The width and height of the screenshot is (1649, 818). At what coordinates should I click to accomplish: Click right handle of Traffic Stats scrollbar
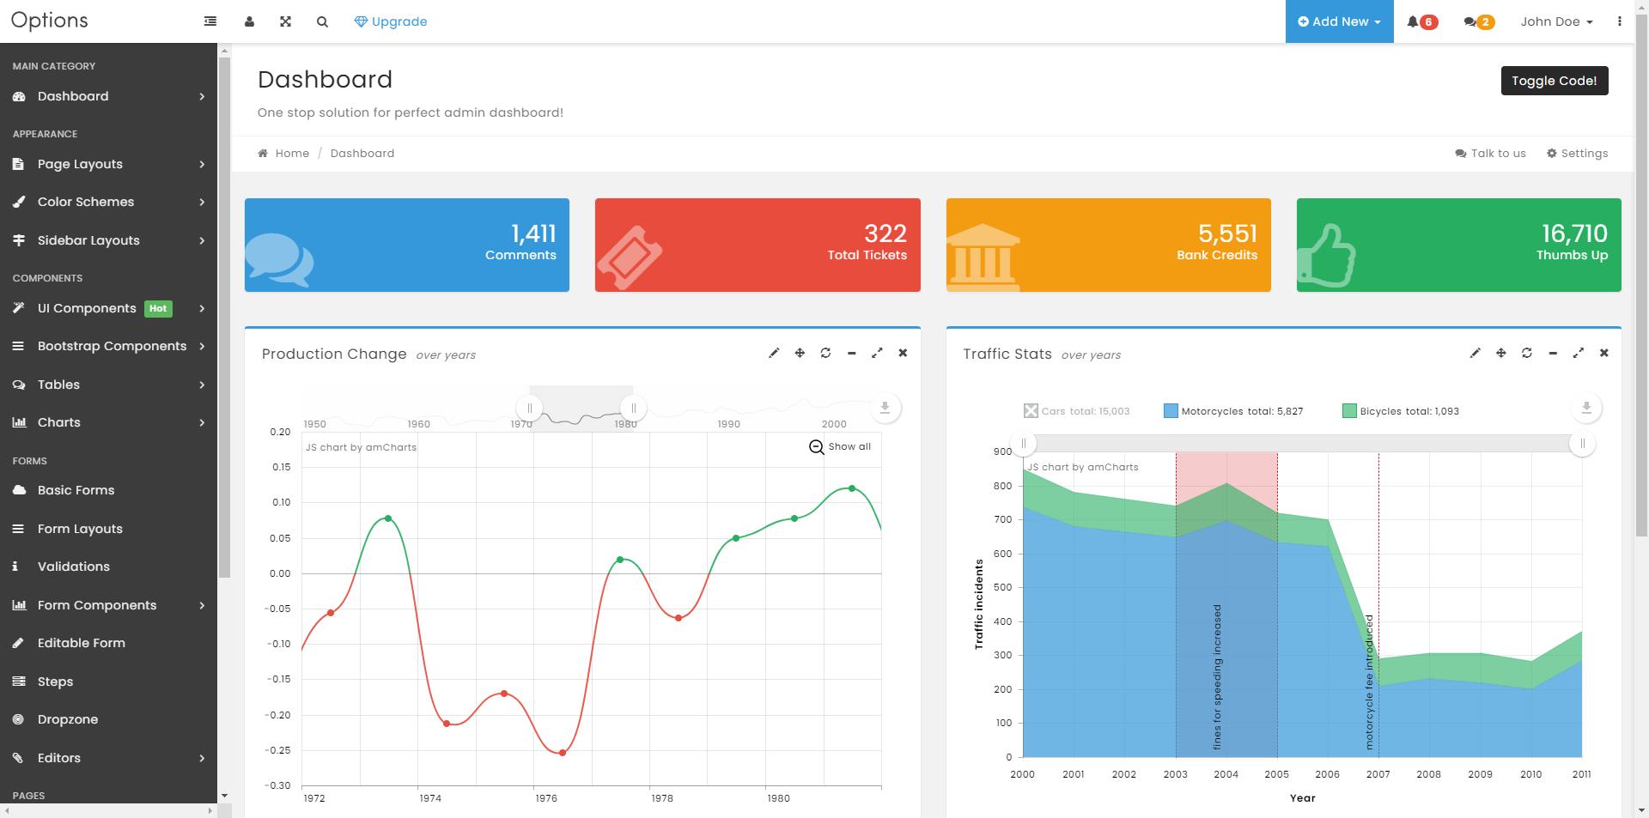tap(1582, 444)
